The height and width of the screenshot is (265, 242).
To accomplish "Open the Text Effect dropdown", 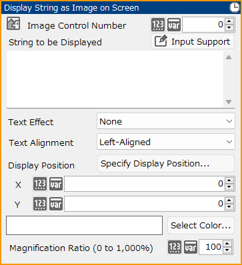I will [166, 121].
